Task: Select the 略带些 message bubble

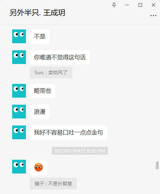Action: tap(43, 91)
